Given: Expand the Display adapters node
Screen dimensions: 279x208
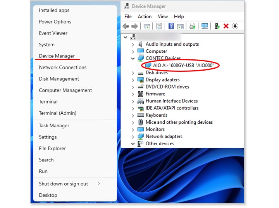Looking at the screenshot, I should [133, 80].
